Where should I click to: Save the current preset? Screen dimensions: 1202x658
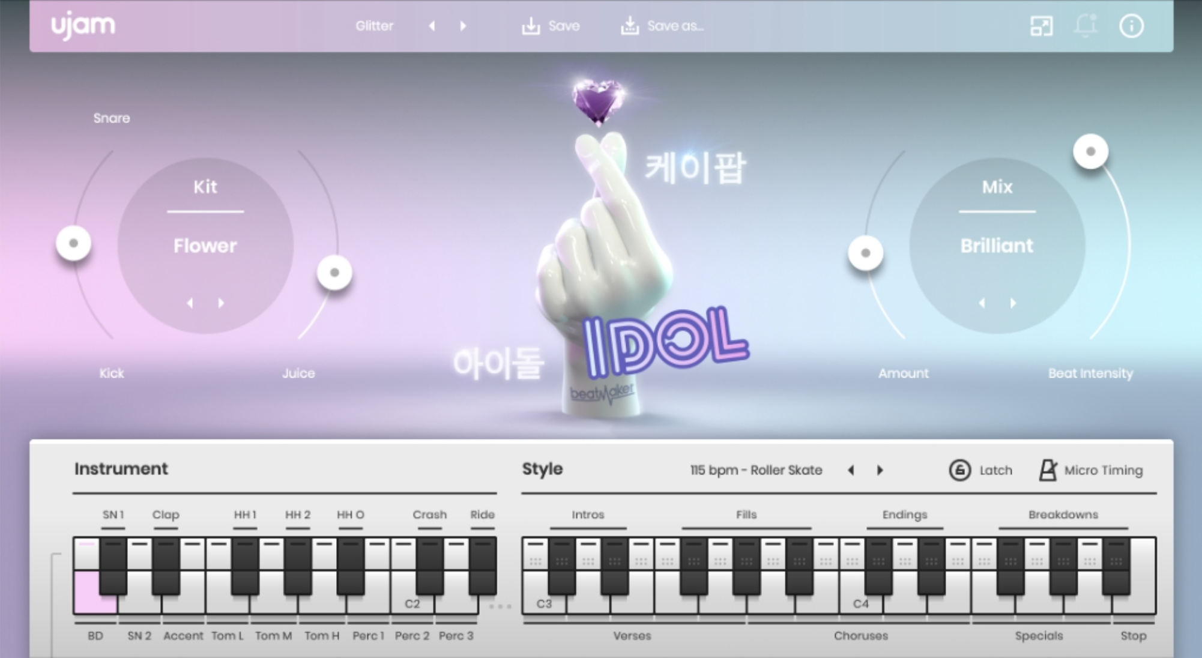point(551,26)
